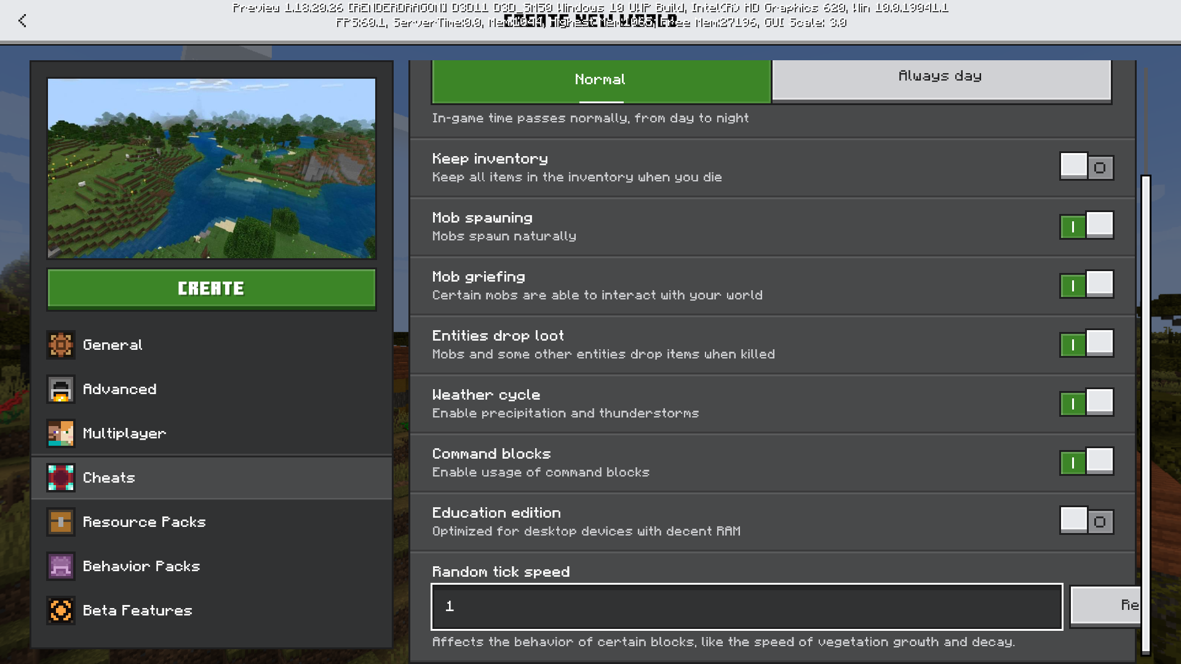Viewport: 1181px width, 664px height.
Task: Click the Resource Packs chest icon
Action: pos(61,522)
